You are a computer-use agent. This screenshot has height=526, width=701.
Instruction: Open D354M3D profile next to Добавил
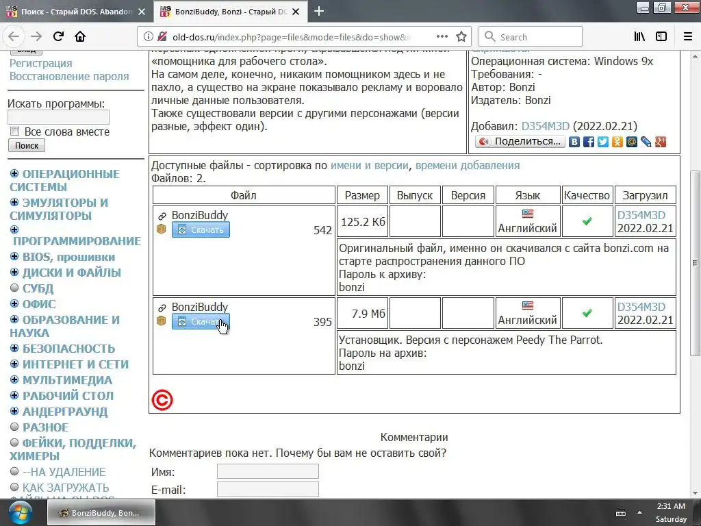coord(546,126)
